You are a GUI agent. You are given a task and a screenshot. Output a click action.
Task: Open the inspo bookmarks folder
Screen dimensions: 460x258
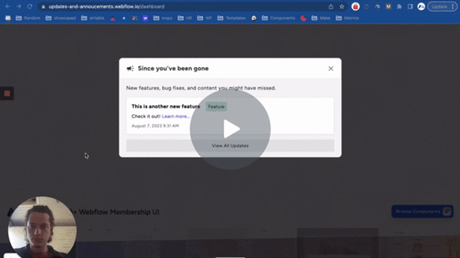pyautogui.click(x=163, y=18)
